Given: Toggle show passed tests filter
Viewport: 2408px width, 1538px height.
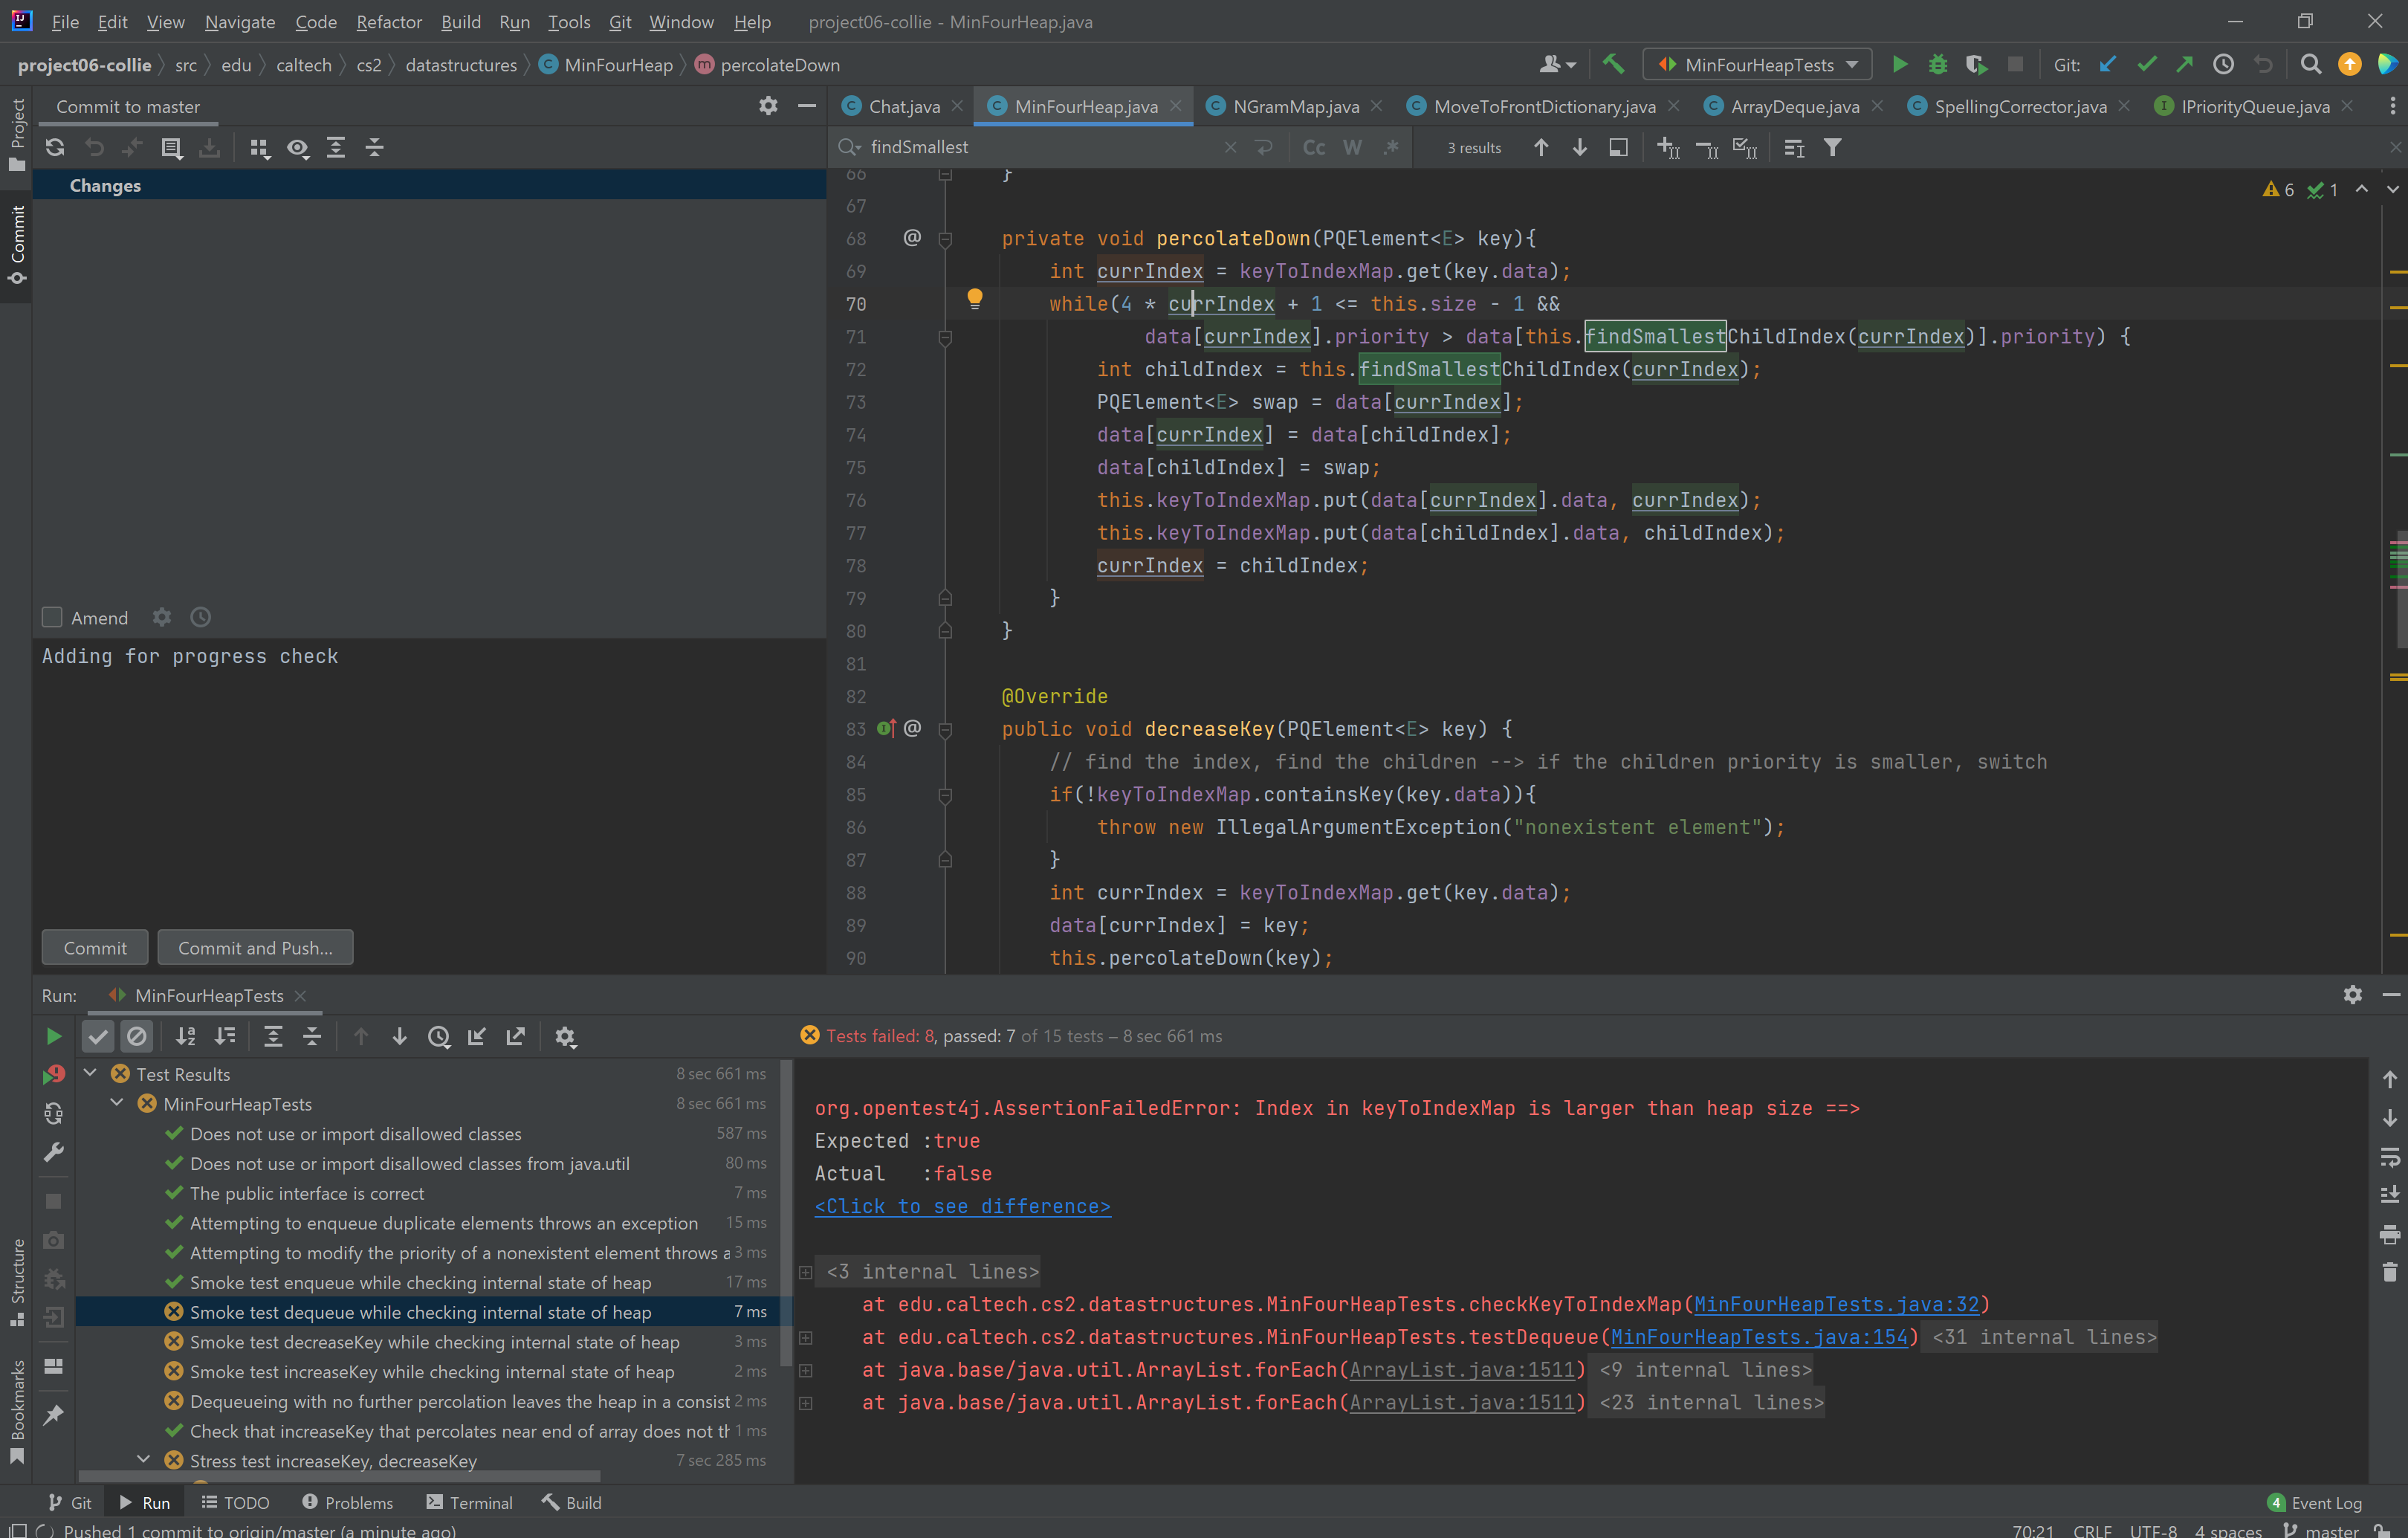Looking at the screenshot, I should coord(98,1036).
